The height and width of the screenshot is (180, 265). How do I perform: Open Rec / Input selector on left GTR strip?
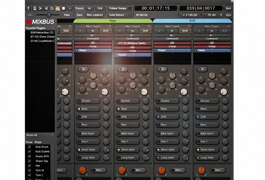[172, 26]
